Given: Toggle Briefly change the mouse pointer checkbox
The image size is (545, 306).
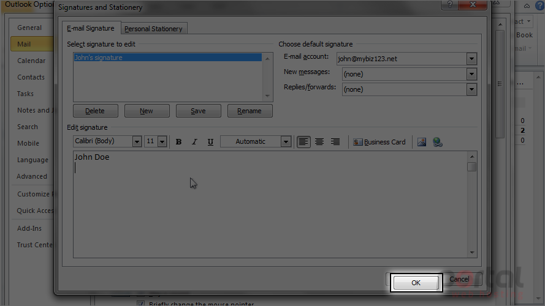Looking at the screenshot, I should [140, 304].
